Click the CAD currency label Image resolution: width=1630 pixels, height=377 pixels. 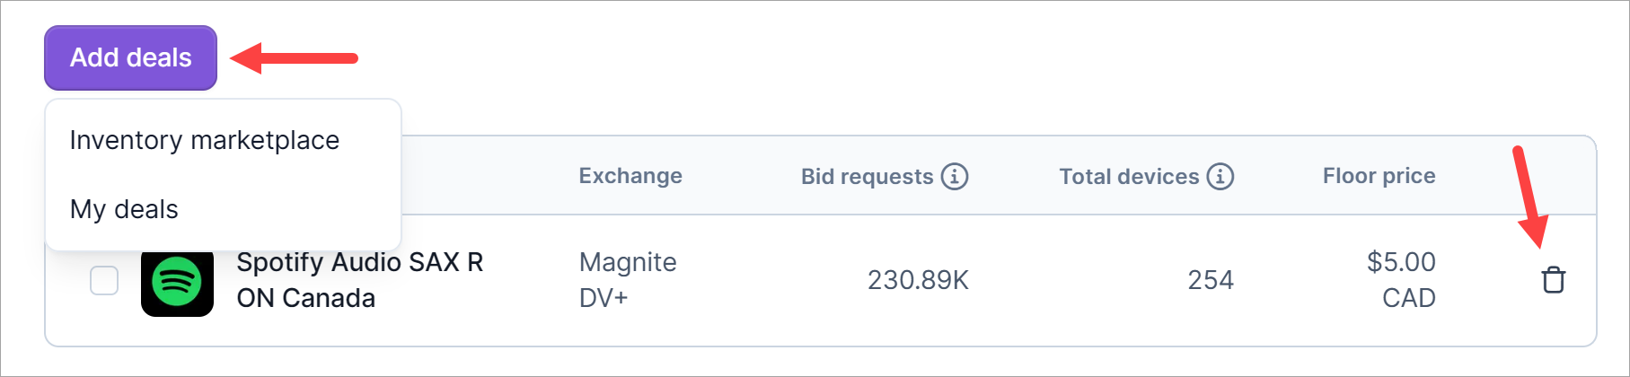tap(1408, 298)
